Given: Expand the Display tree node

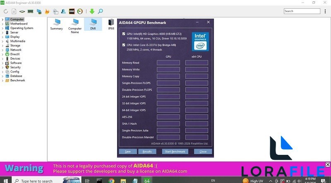Looking at the screenshot, I should pos(2,37).
